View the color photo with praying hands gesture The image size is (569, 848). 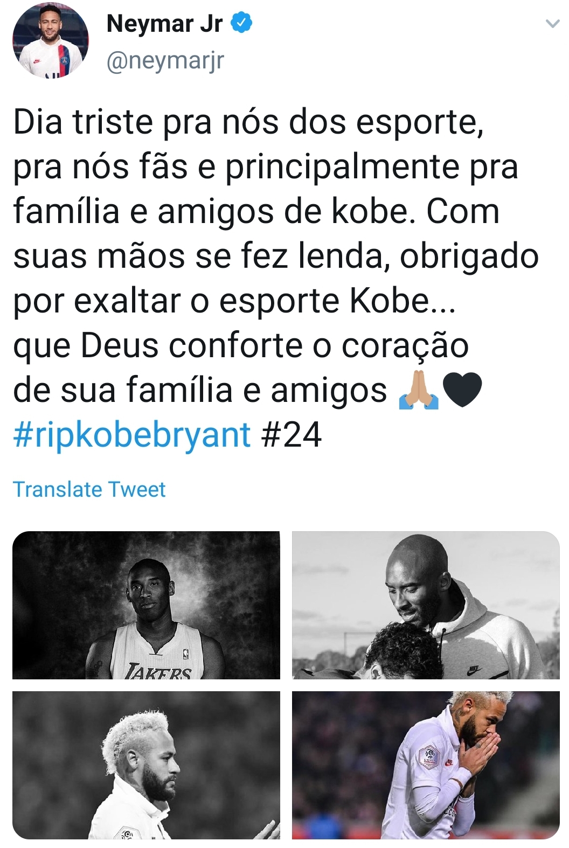coord(426,765)
